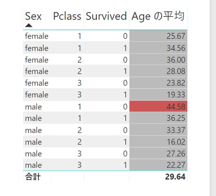Sort by the Sex column header
This screenshot has width=216, height=196.
33,16
